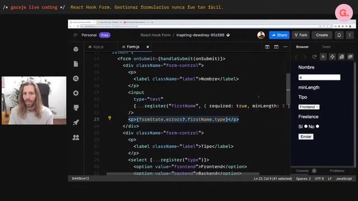Screen dimensions: 358x201
Task: Click the Enviar submit button
Action: [x=306, y=137]
